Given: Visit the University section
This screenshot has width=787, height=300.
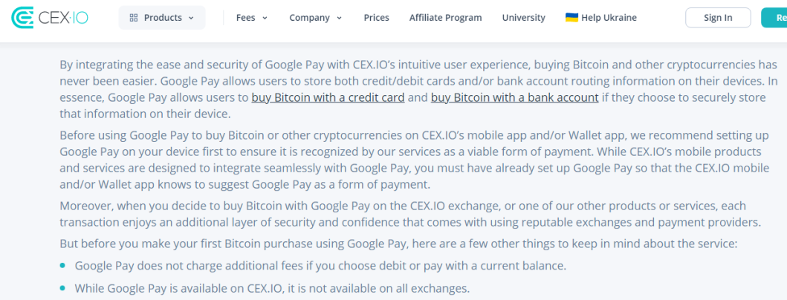Looking at the screenshot, I should 523,18.
